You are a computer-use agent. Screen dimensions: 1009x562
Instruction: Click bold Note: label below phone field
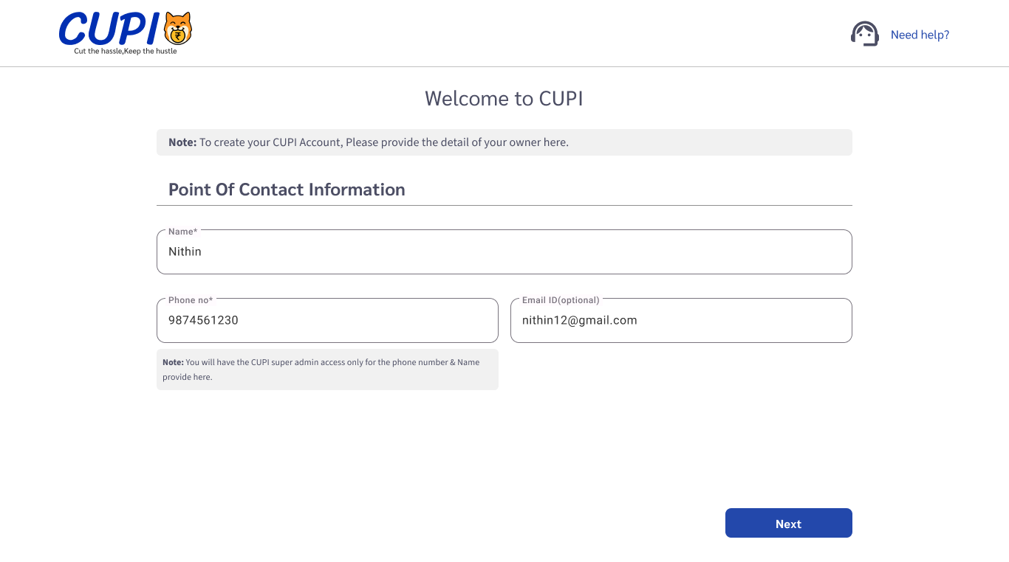coord(173,362)
